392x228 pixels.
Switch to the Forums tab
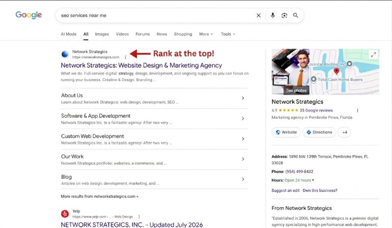click(143, 34)
